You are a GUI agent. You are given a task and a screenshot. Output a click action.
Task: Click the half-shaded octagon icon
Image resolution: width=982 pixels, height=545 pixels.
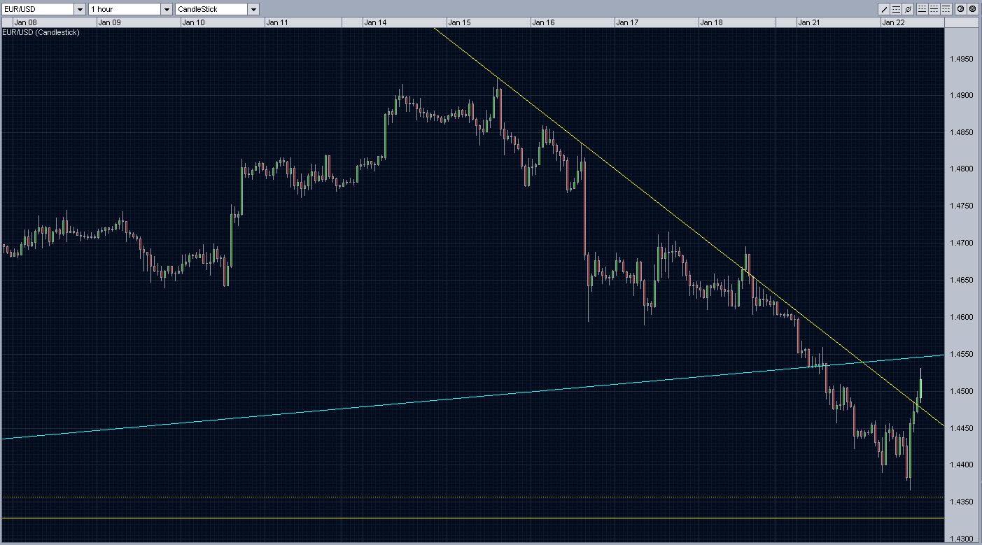click(x=961, y=9)
